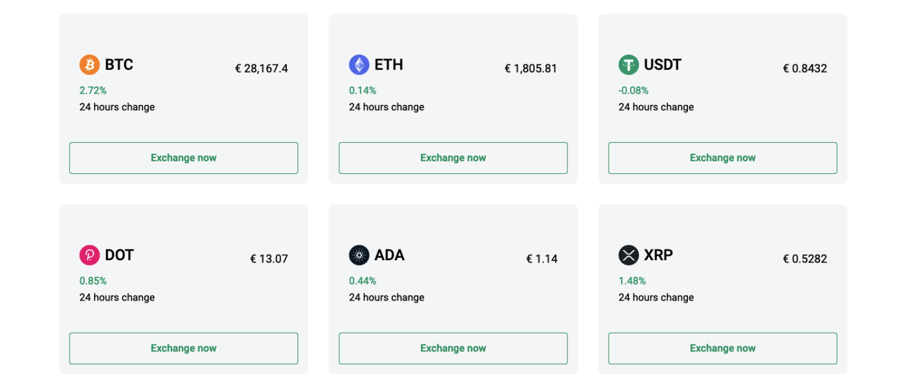This screenshot has height=384, width=906.
Task: Click Exchange now for ADA
Action: [x=453, y=348]
